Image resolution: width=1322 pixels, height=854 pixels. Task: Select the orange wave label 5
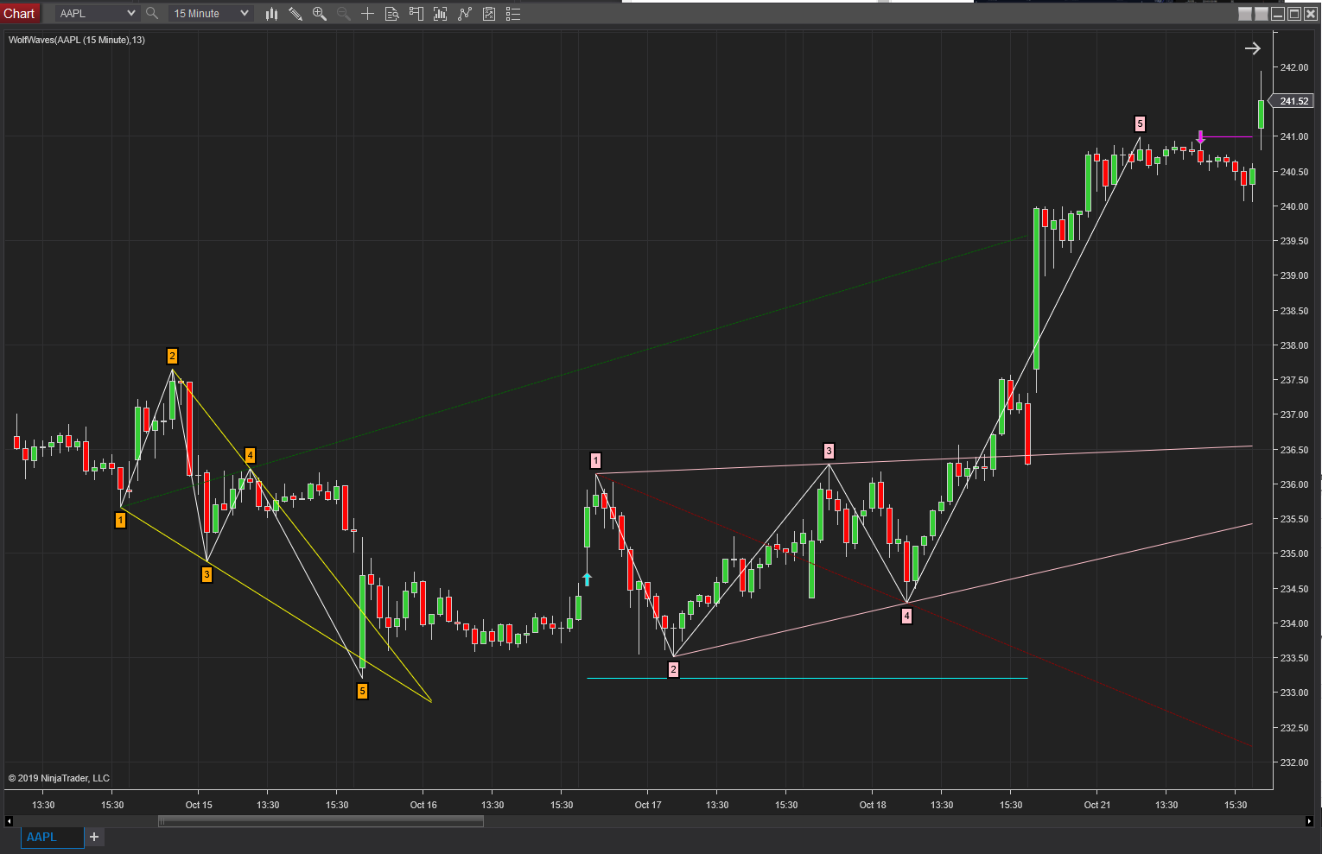362,691
